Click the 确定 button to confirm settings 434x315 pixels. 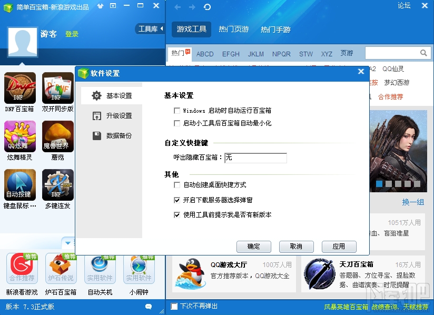[x=253, y=247]
